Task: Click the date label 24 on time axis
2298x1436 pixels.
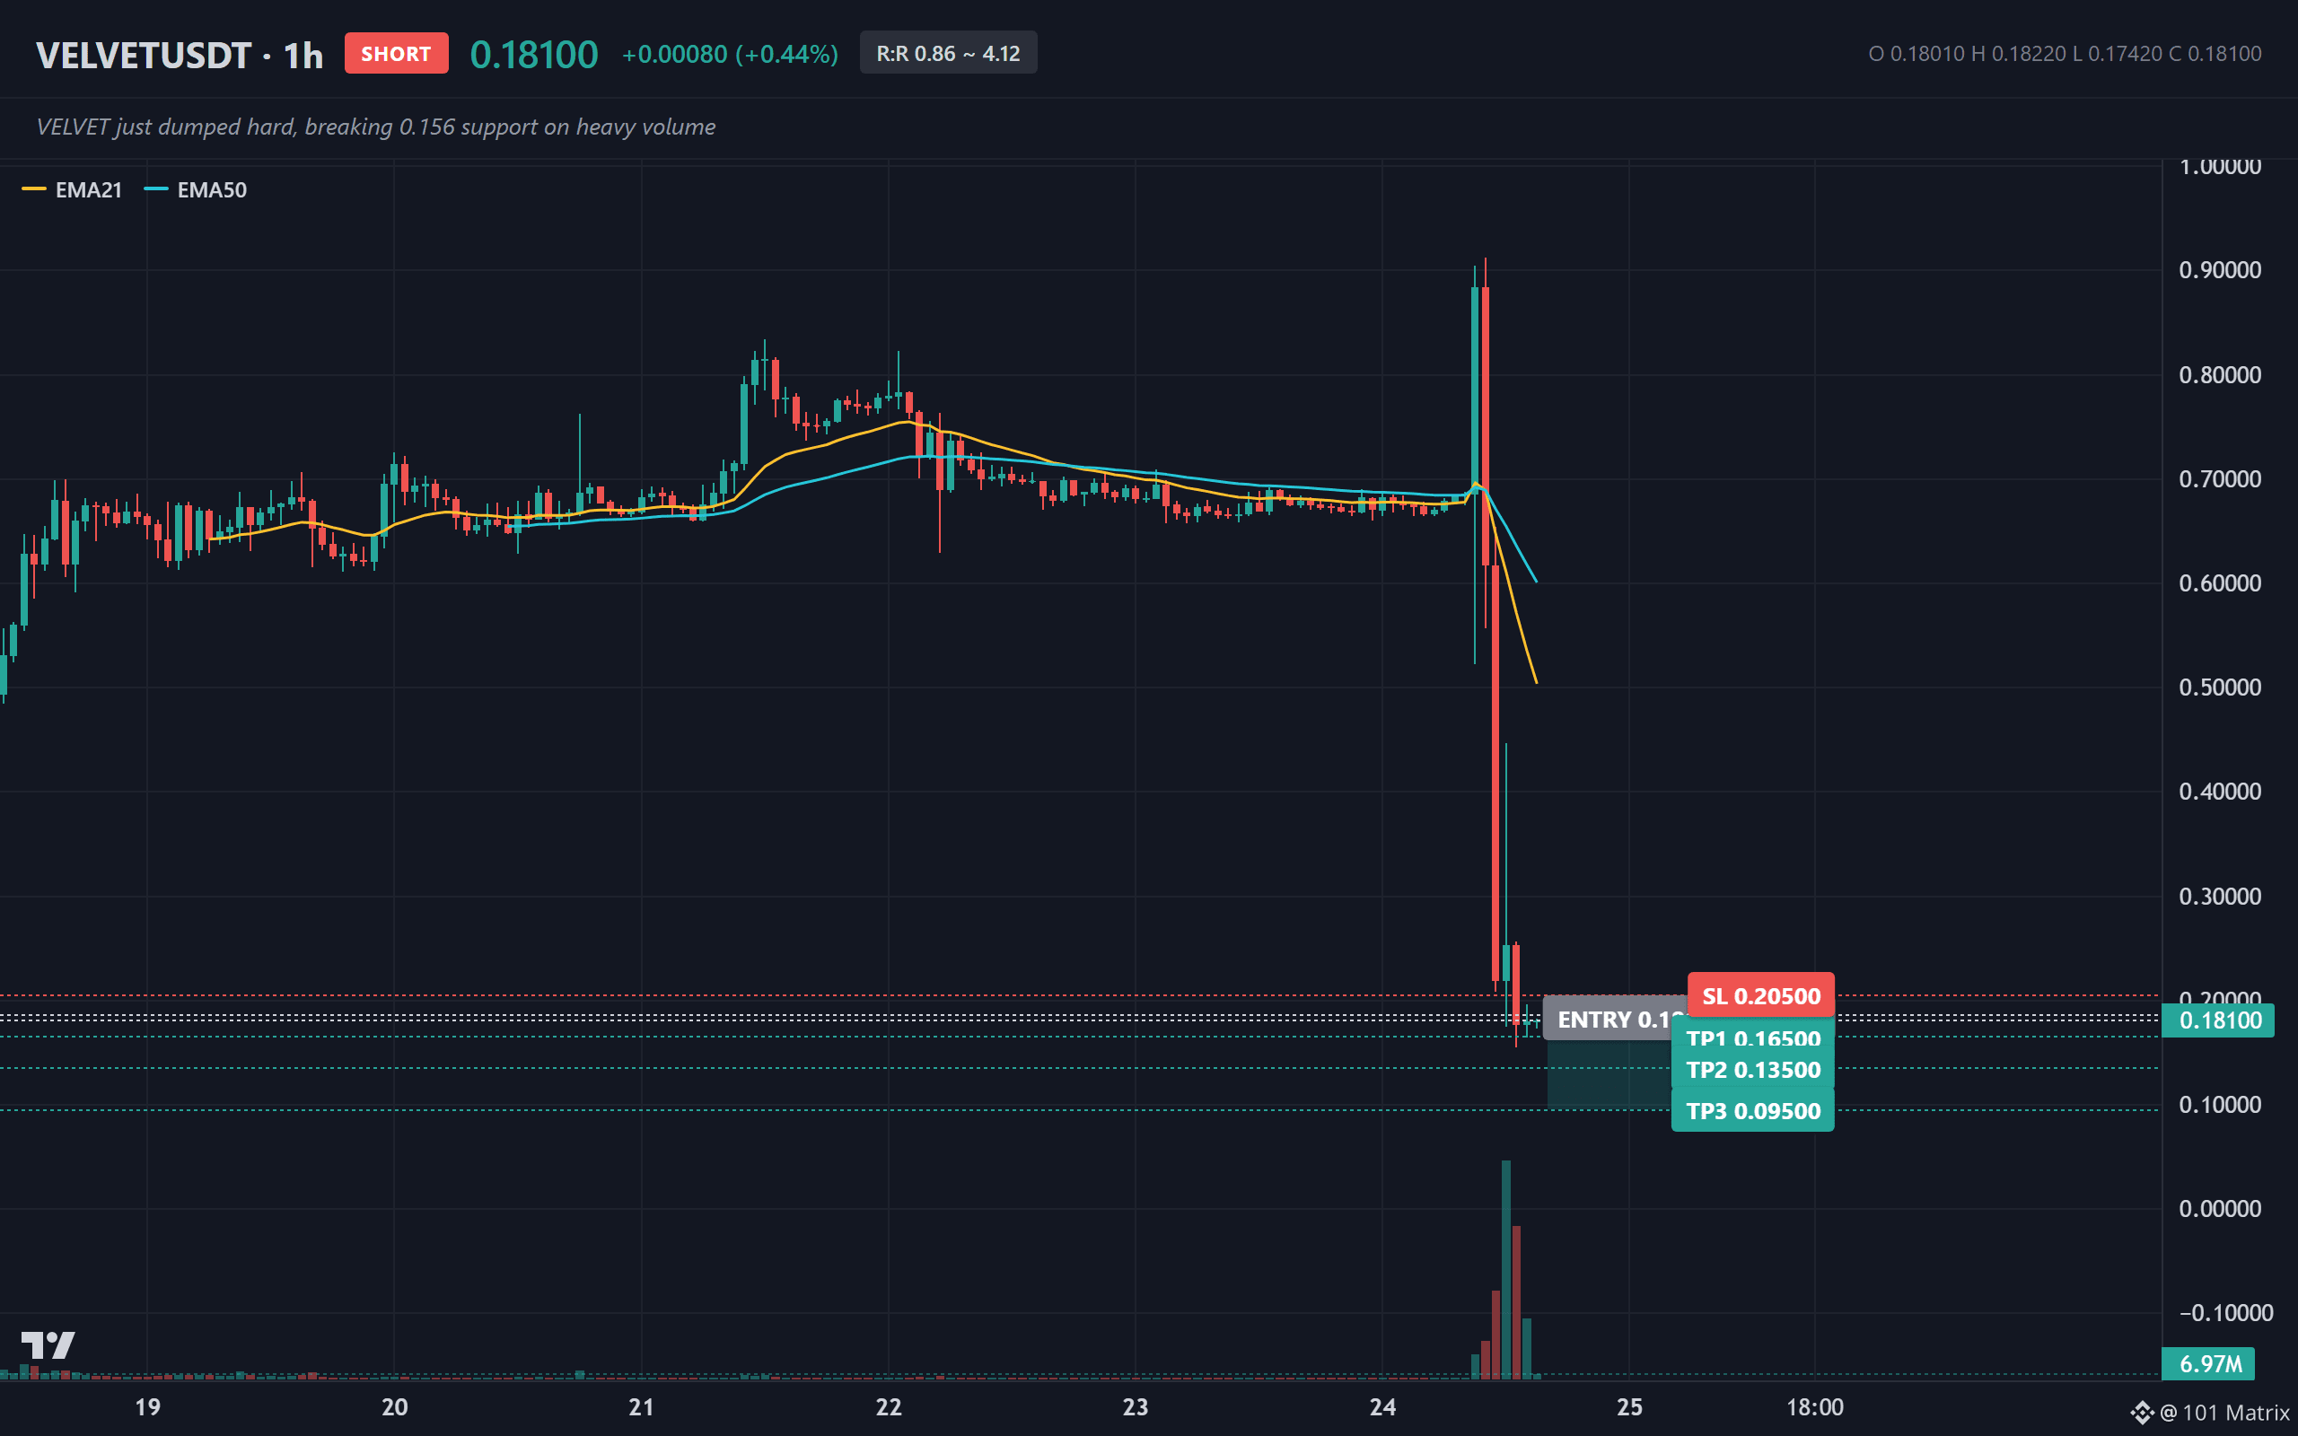Action: tap(1382, 1406)
